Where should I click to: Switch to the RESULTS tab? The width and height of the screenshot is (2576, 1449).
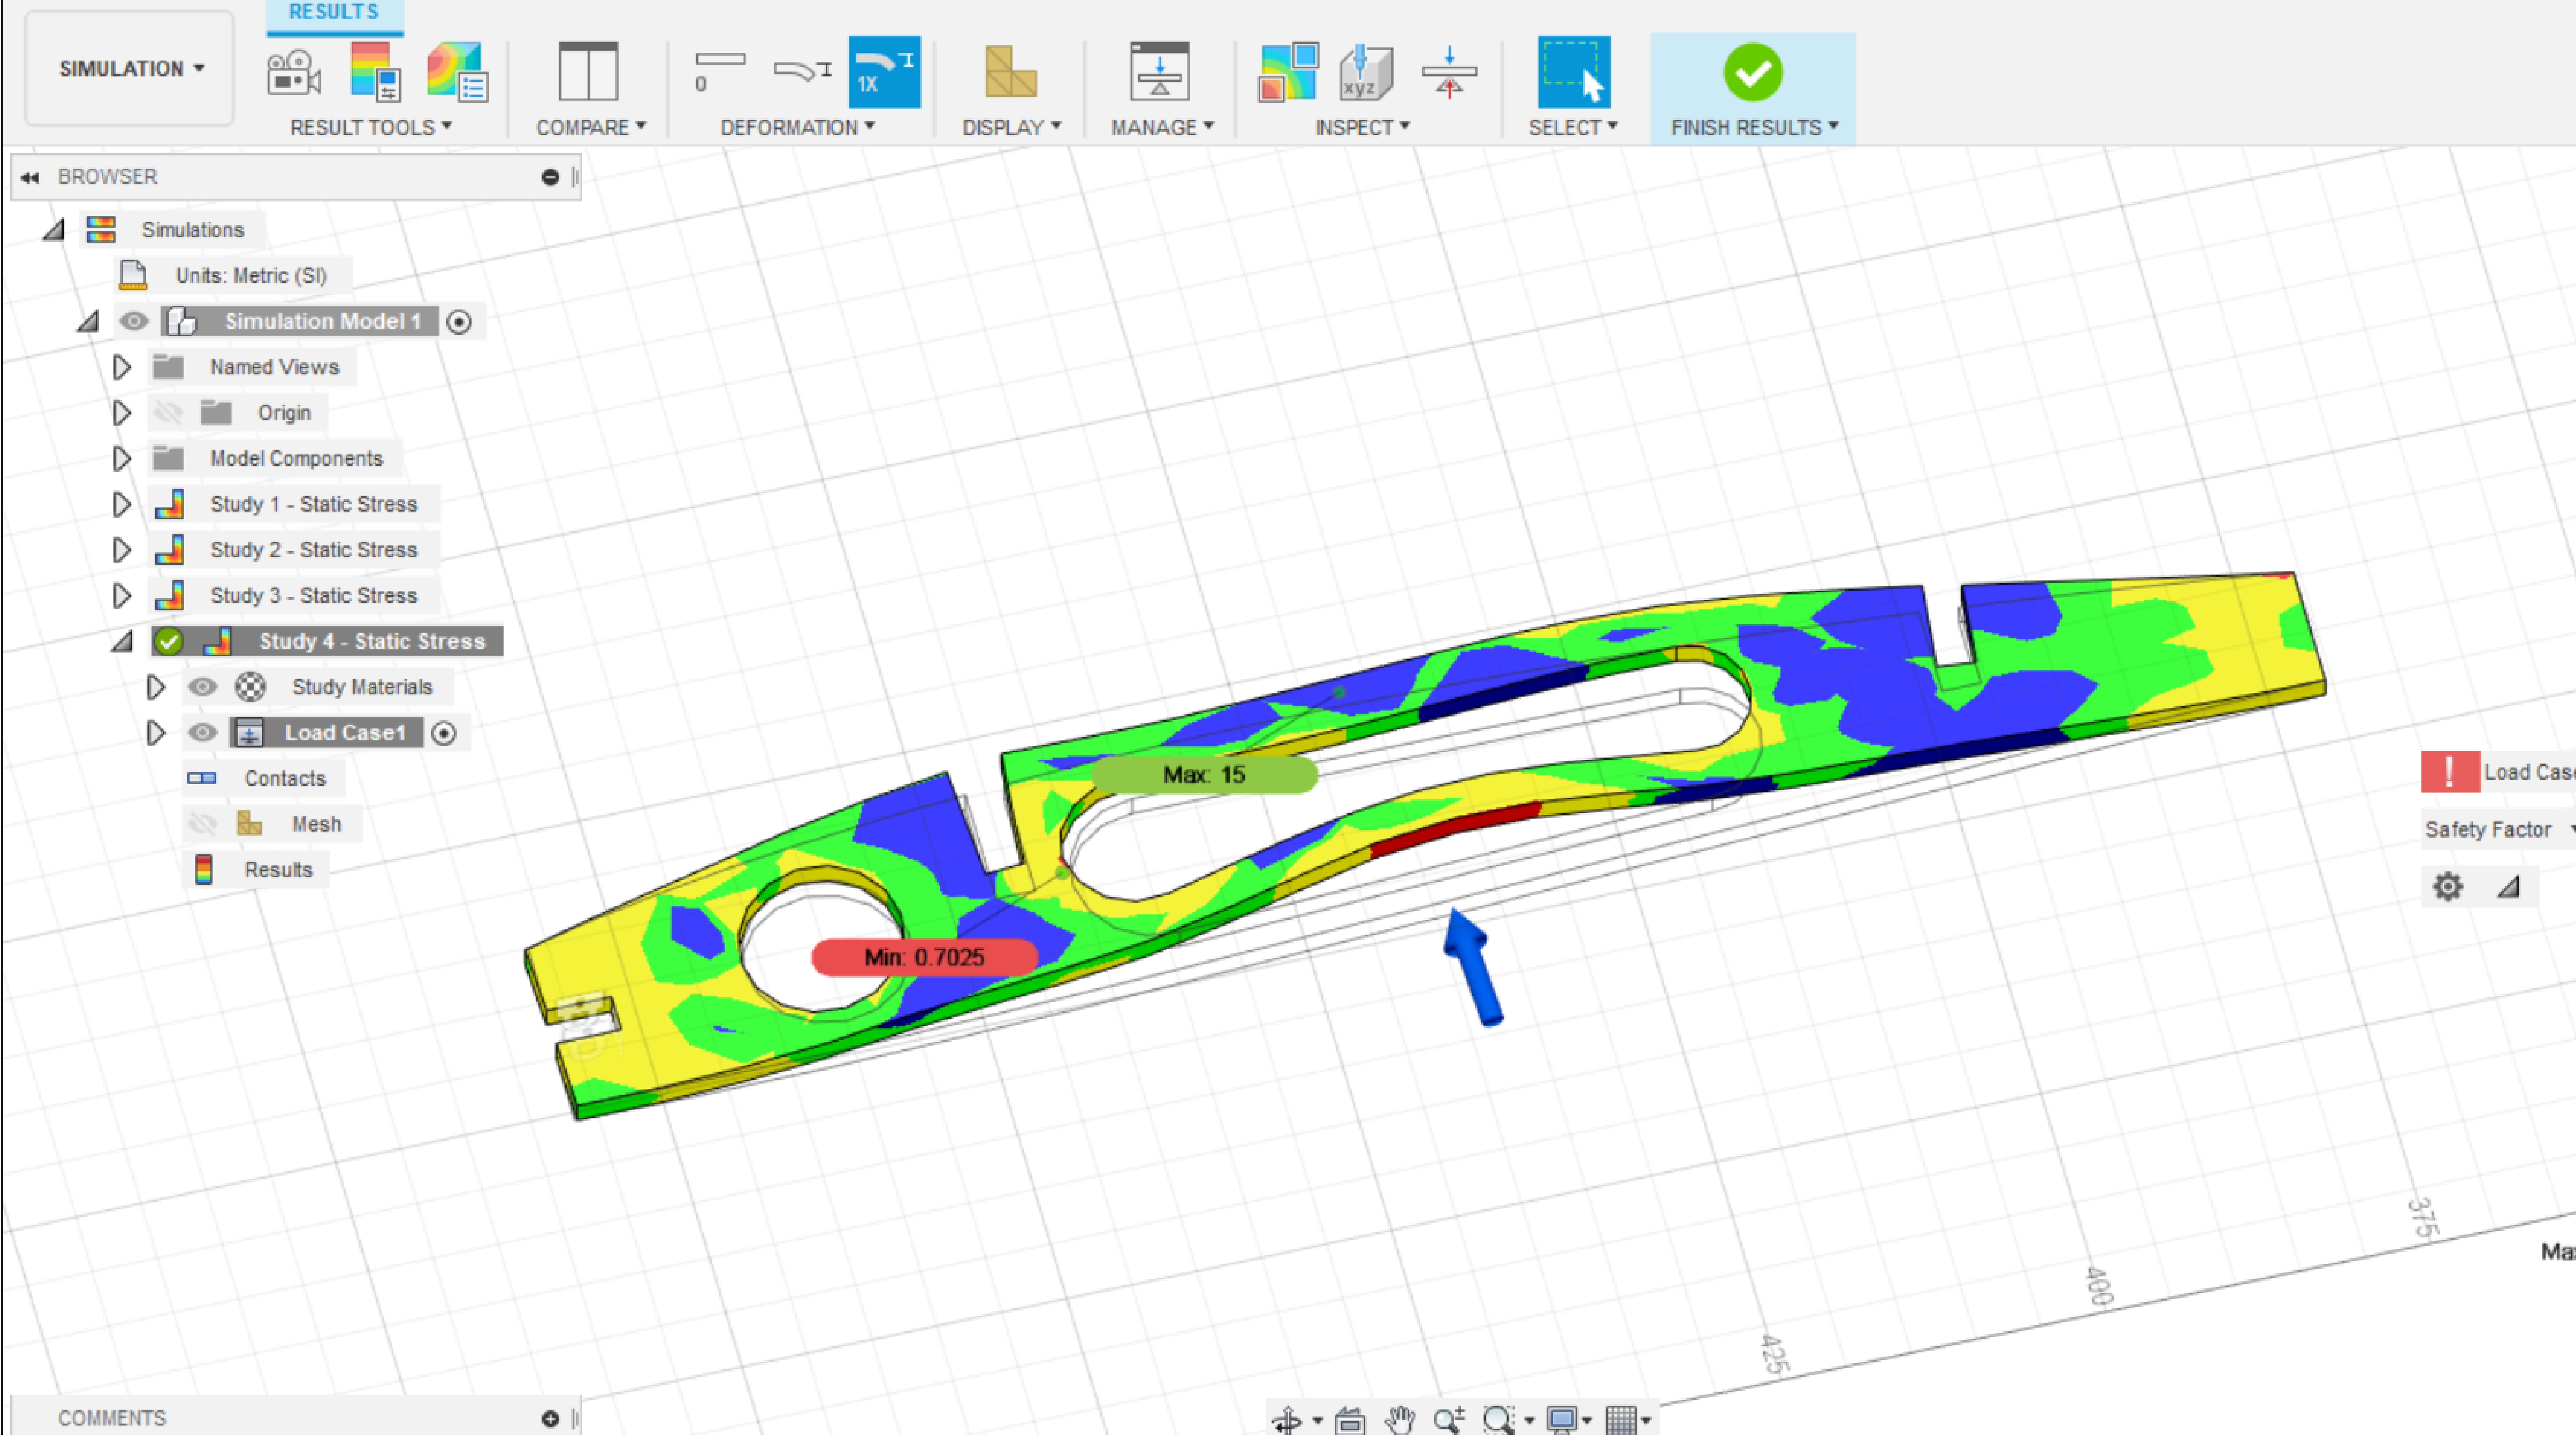[x=333, y=12]
